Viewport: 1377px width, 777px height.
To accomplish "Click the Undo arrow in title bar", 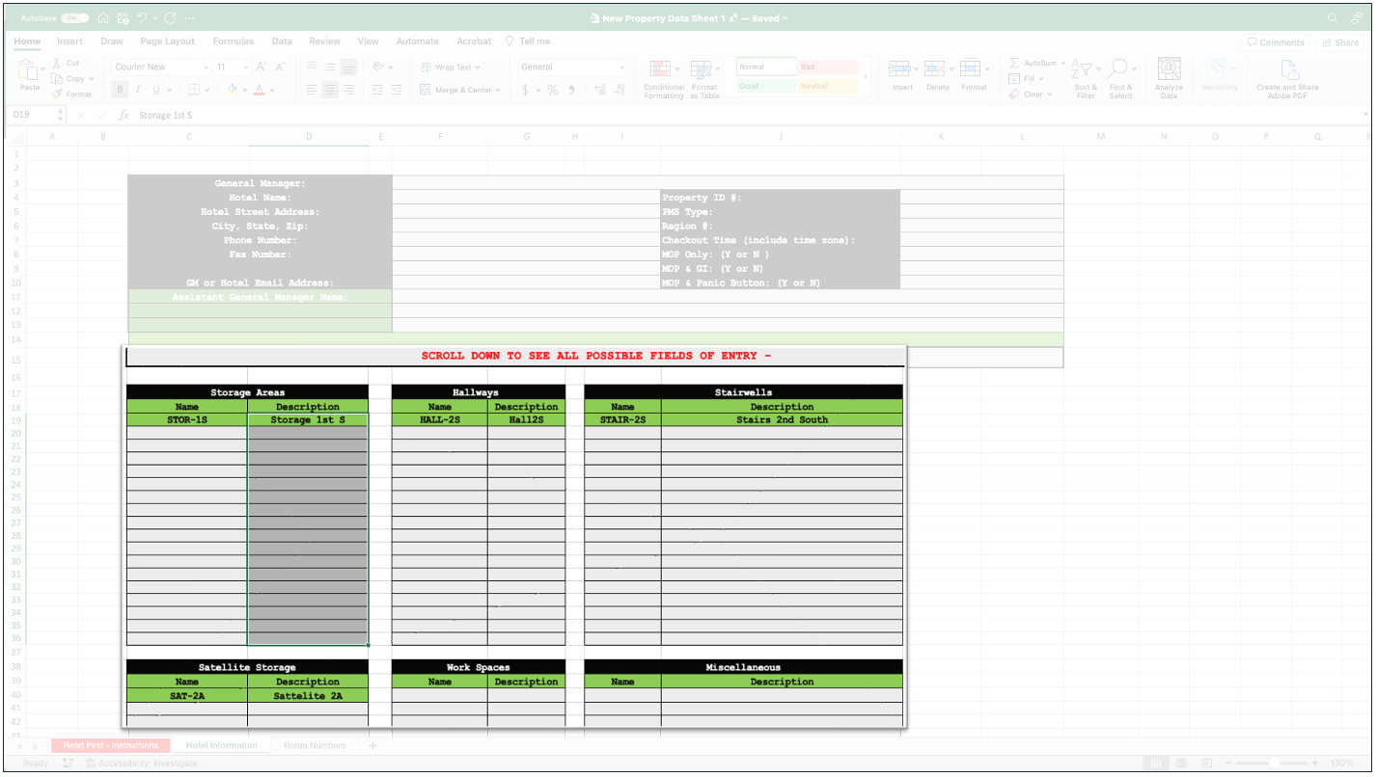I will pyautogui.click(x=143, y=18).
